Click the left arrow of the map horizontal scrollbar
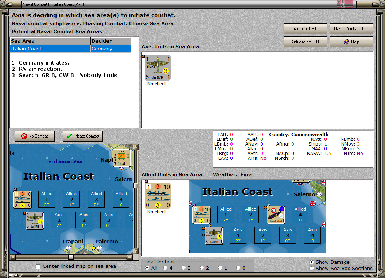 13,257
